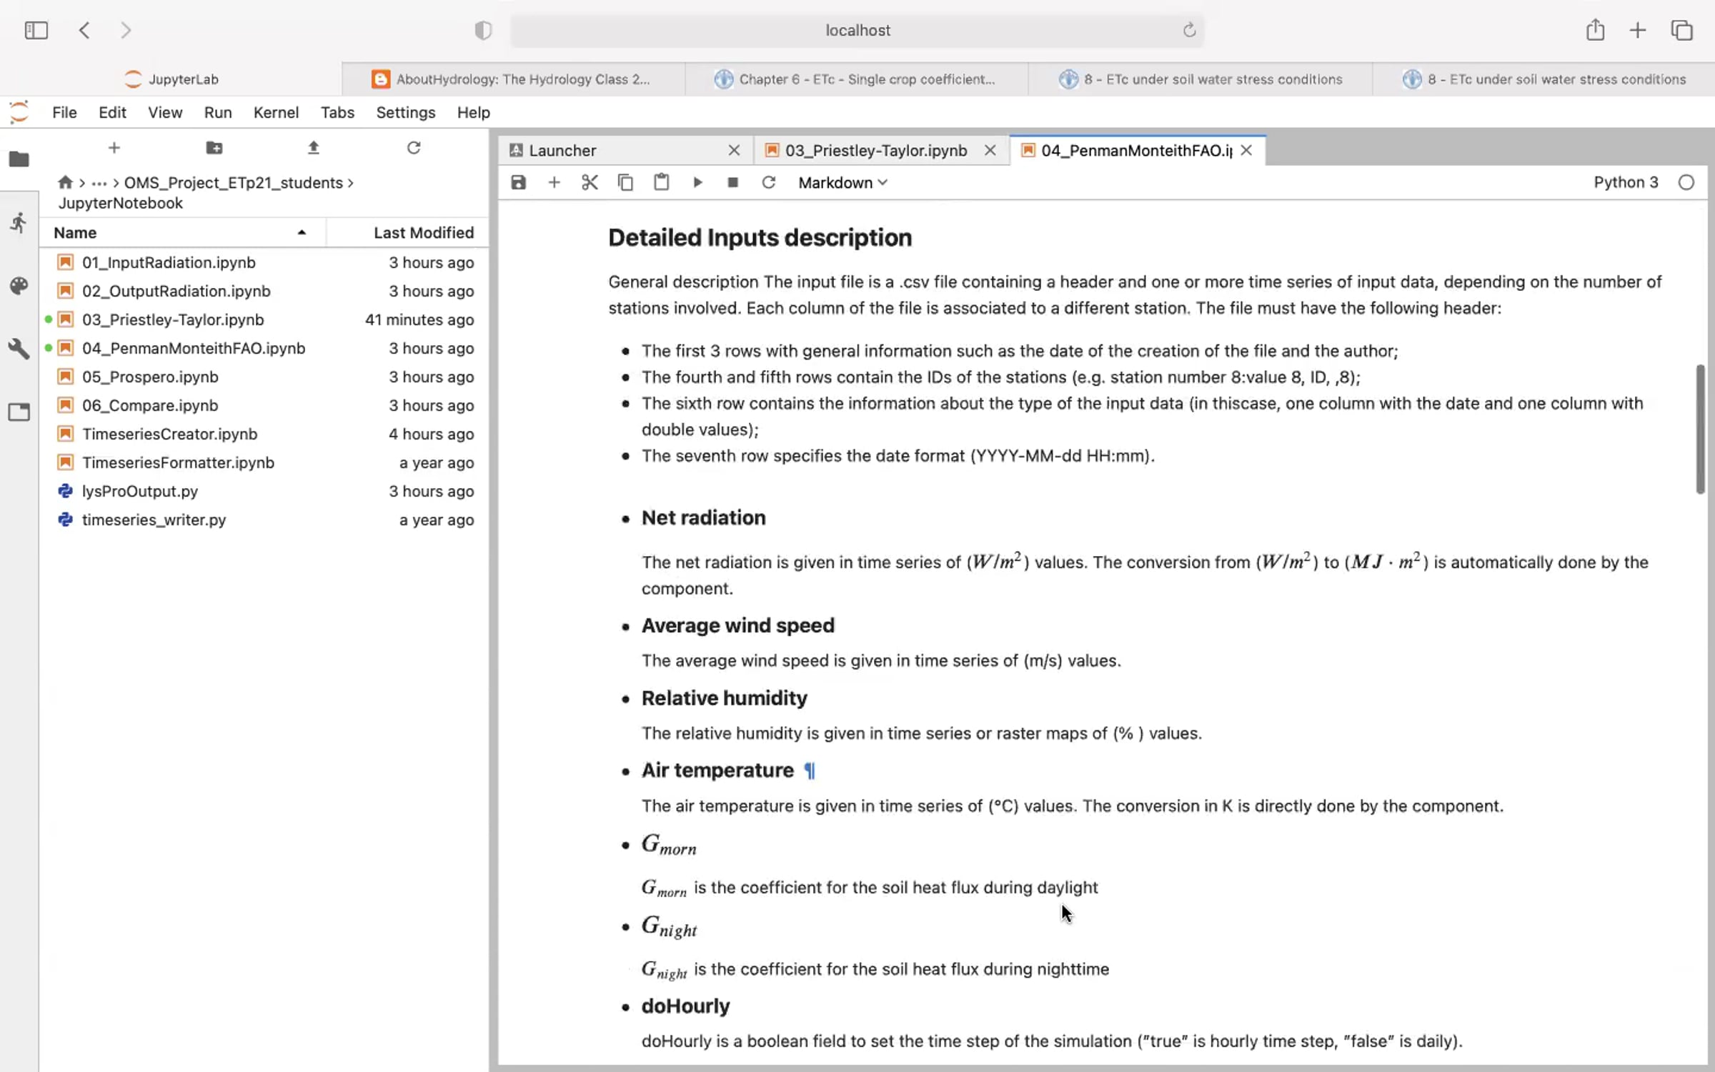Screen dimensions: 1715x1072
Task: Paste cells from clipboard icon
Action: pyautogui.click(x=661, y=182)
